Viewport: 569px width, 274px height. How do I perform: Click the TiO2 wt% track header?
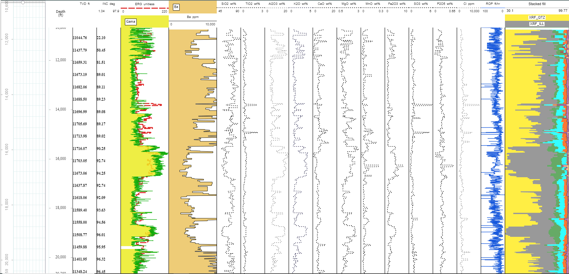(253, 4)
